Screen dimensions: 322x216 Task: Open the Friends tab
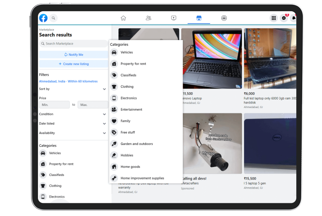click(x=149, y=18)
